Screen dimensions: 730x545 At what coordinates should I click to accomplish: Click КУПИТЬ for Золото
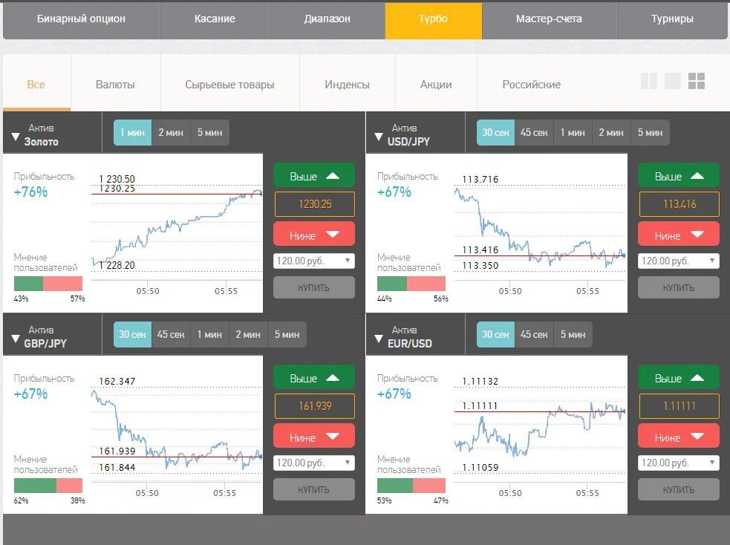coord(314,287)
